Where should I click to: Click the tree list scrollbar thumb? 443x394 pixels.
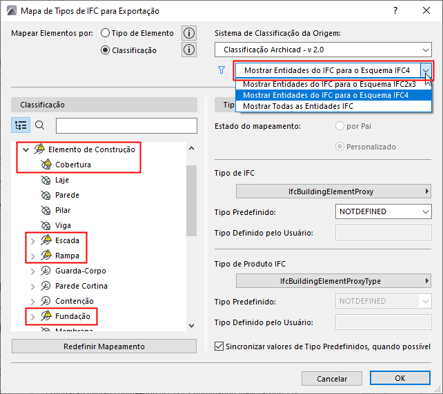[192, 200]
